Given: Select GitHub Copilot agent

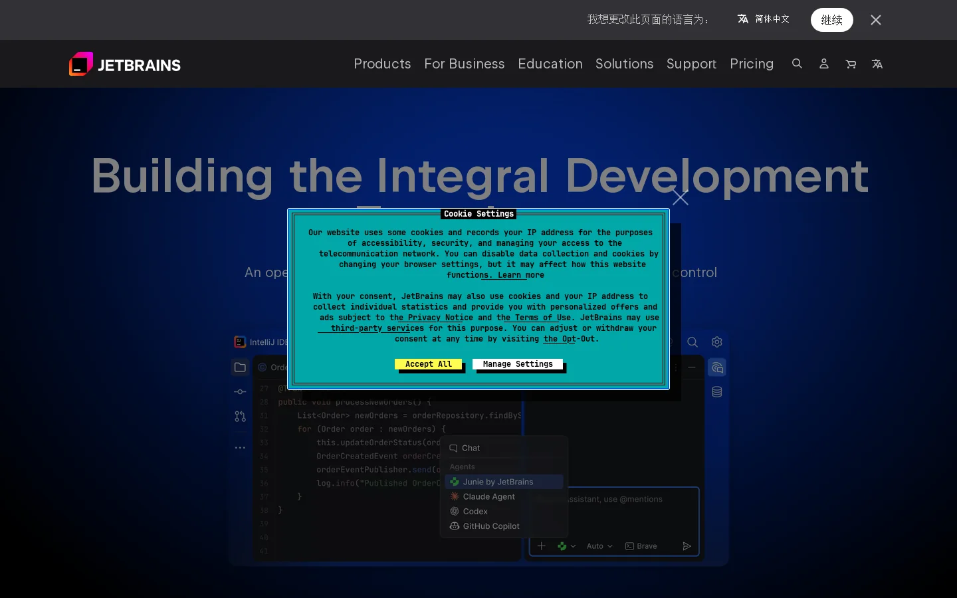Looking at the screenshot, I should [504, 526].
